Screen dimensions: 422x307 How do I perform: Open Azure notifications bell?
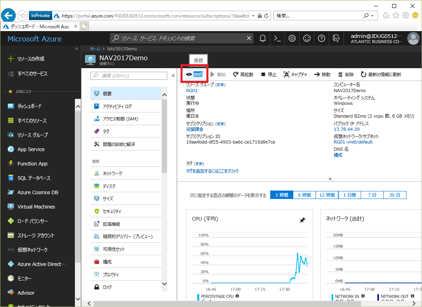263,39
